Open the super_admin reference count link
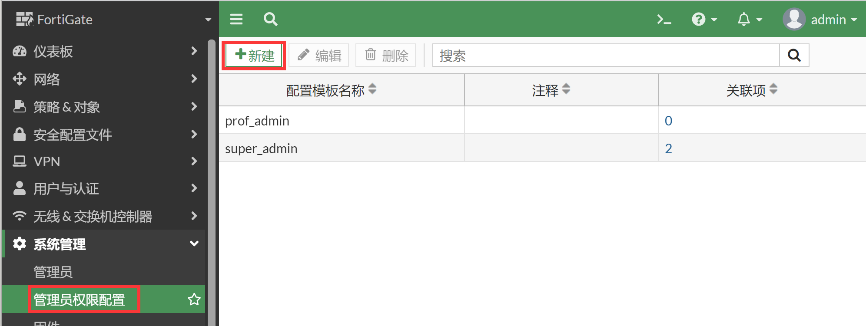 point(668,148)
